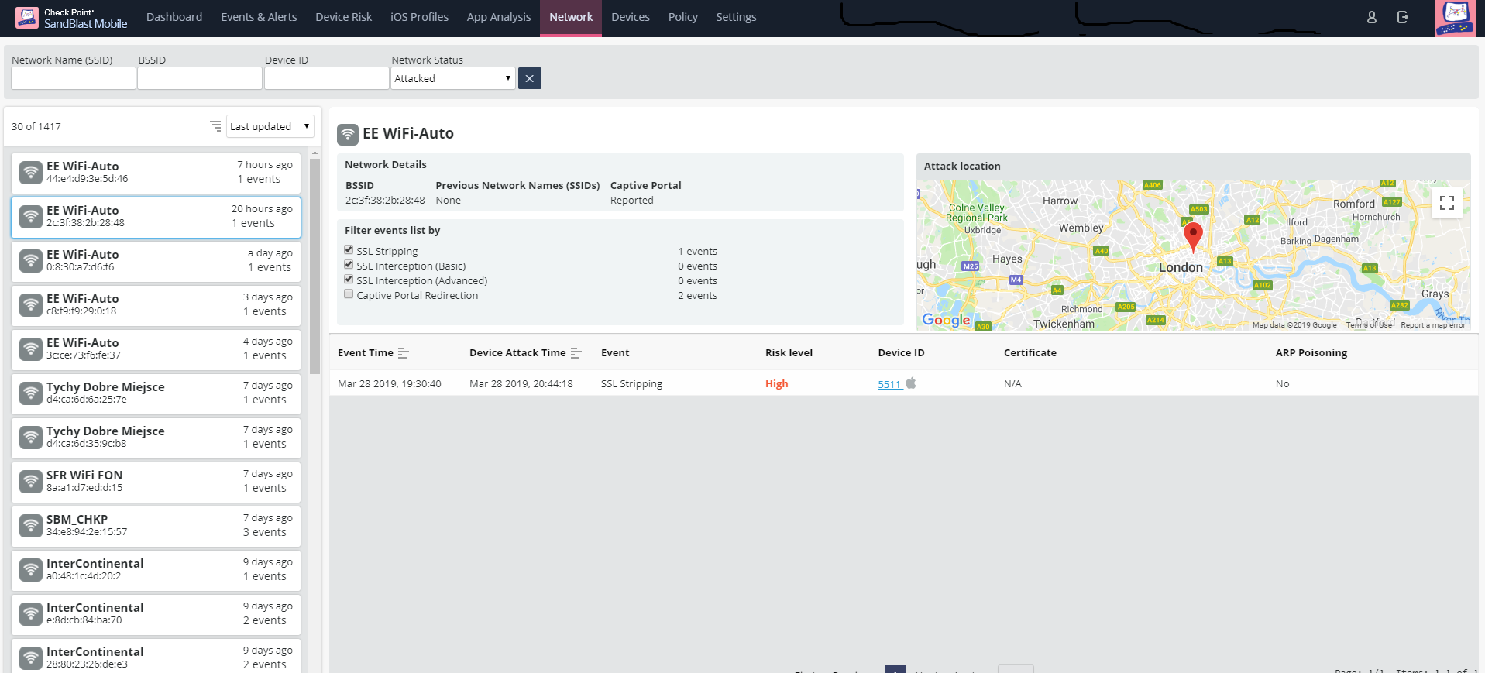
Task: Click Report a map error link
Action: point(1433,325)
